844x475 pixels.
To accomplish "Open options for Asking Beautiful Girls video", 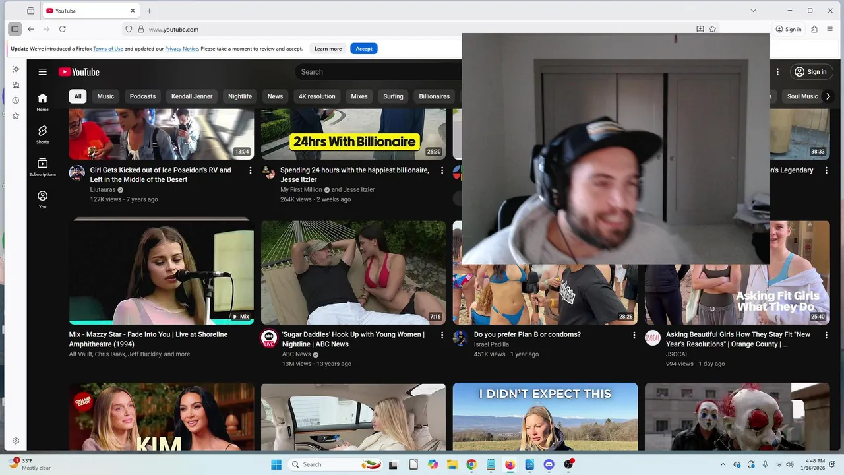I will tap(826, 335).
